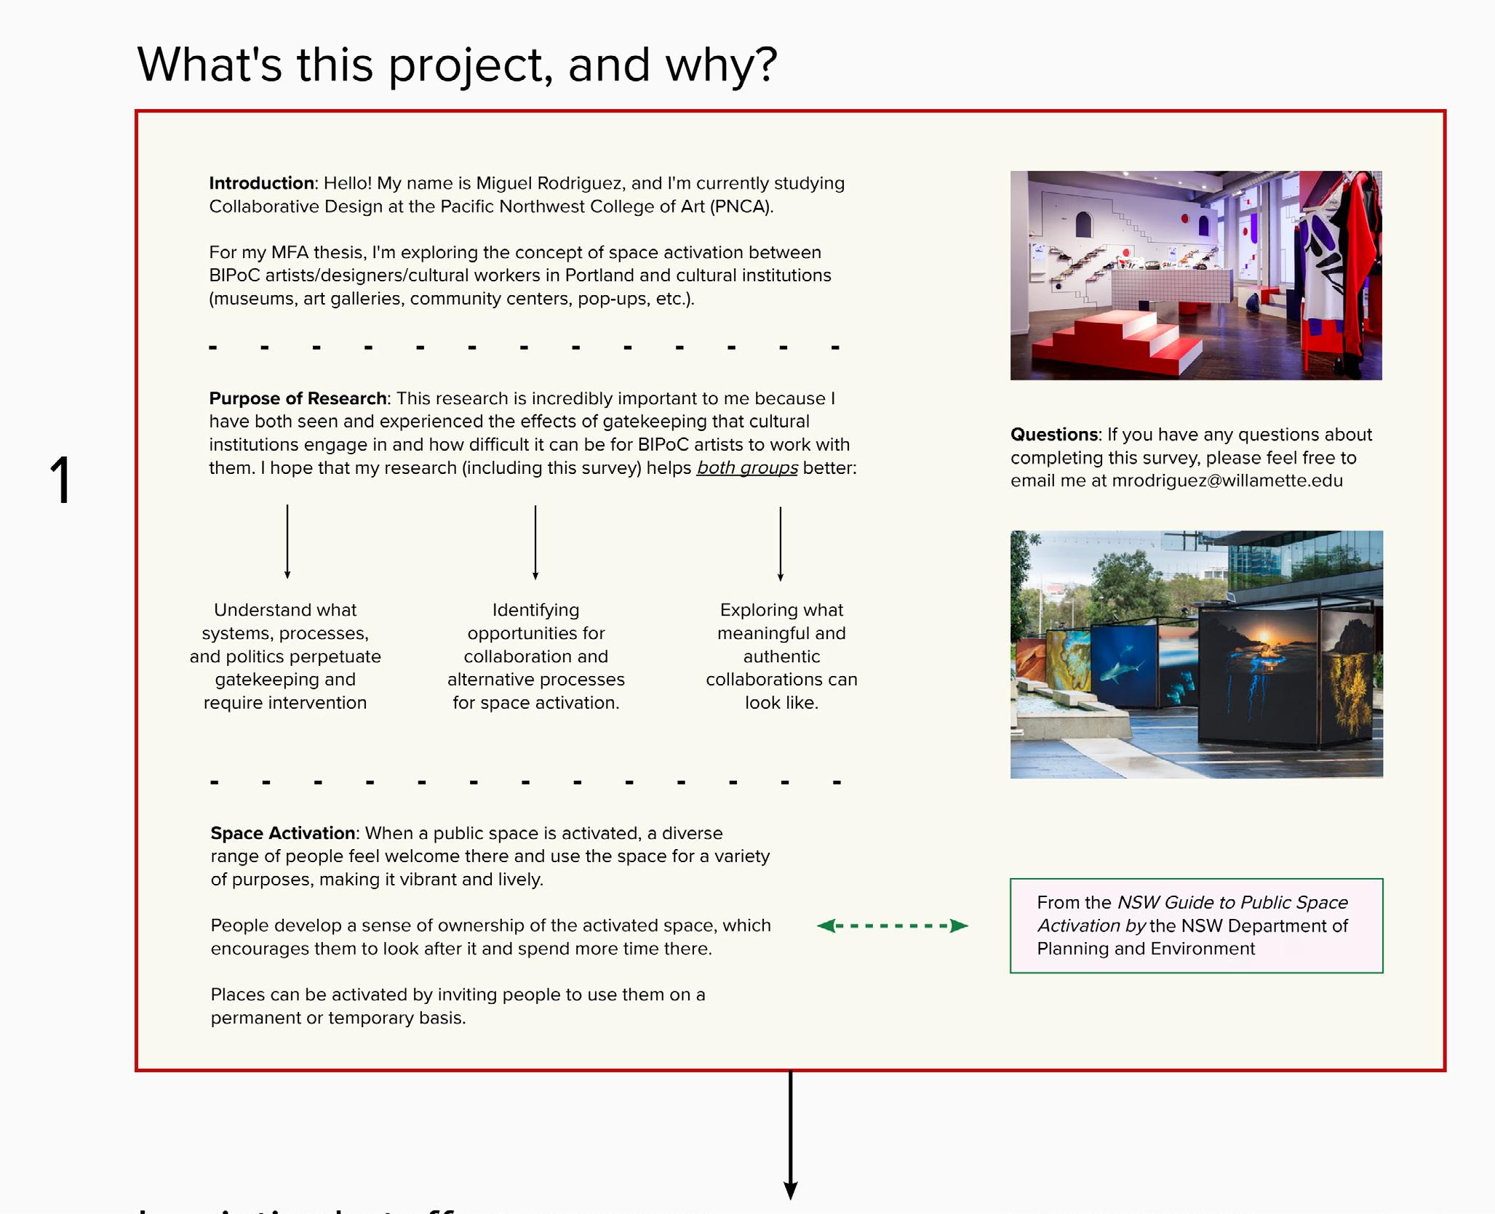
Task: Click the large black arrow below frame
Action: (790, 1134)
